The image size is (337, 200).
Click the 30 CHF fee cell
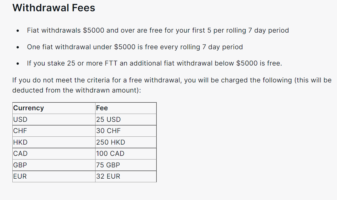108,131
